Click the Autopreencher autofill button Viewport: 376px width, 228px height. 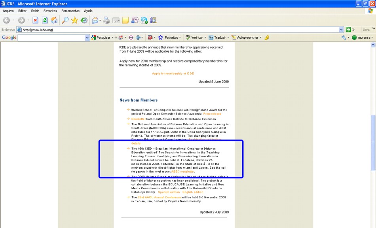coord(245,38)
